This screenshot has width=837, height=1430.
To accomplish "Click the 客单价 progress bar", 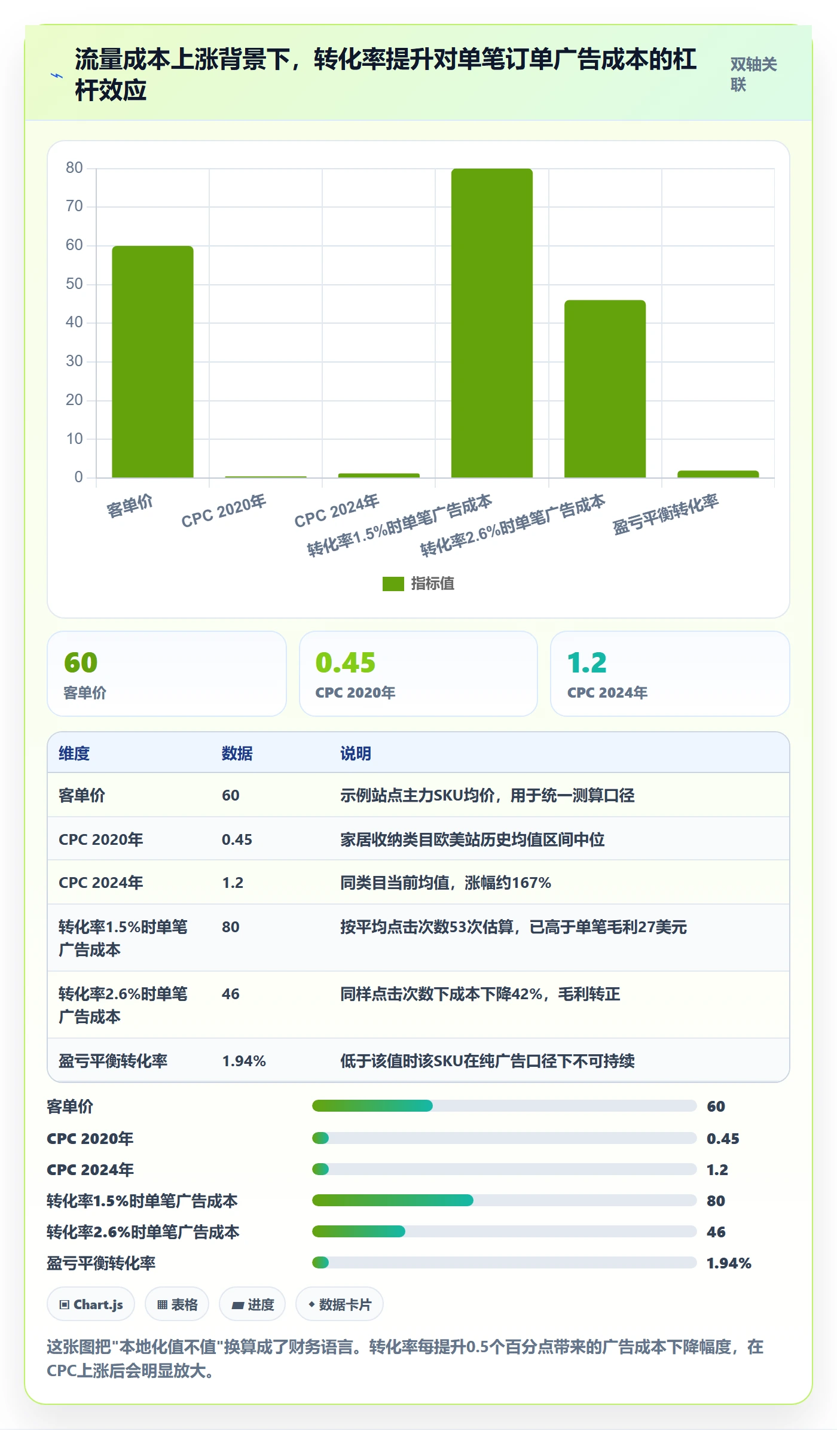I will point(505,1106).
